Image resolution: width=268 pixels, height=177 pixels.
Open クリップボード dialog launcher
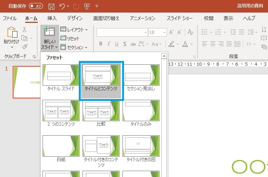[x=34, y=57]
